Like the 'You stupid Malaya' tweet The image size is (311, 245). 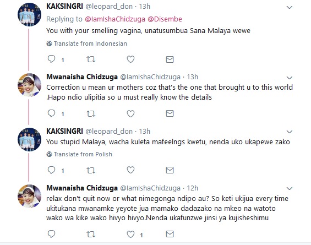click(x=130, y=170)
